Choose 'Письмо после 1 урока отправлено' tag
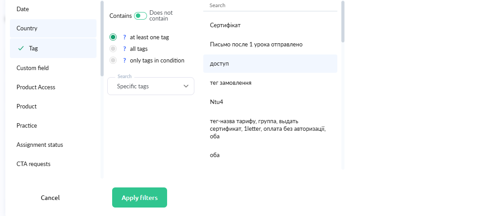The height and width of the screenshot is (216, 487). point(270,44)
